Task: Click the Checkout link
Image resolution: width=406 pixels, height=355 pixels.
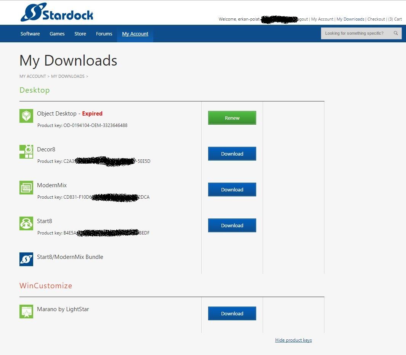Action: pyautogui.click(x=376, y=19)
